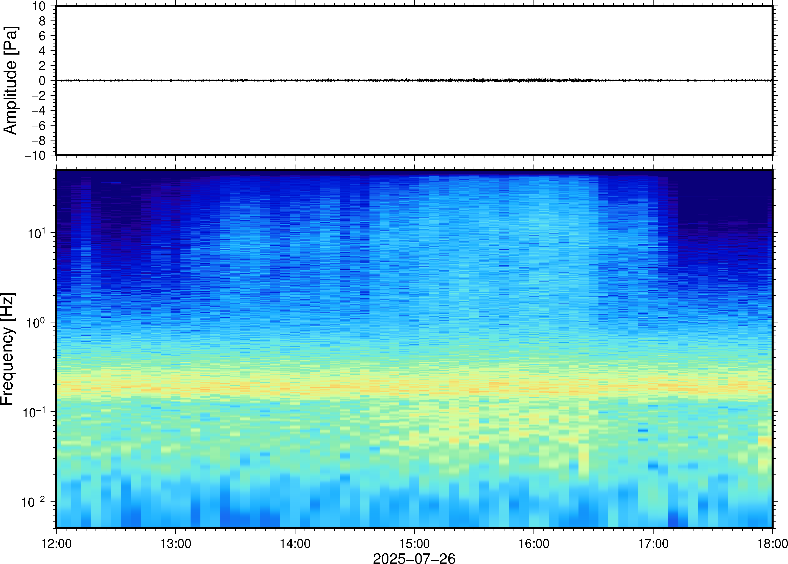Image resolution: width=788 pixels, height=564 pixels.
Task: Click the 13:00 time axis label
Action: coord(175,544)
